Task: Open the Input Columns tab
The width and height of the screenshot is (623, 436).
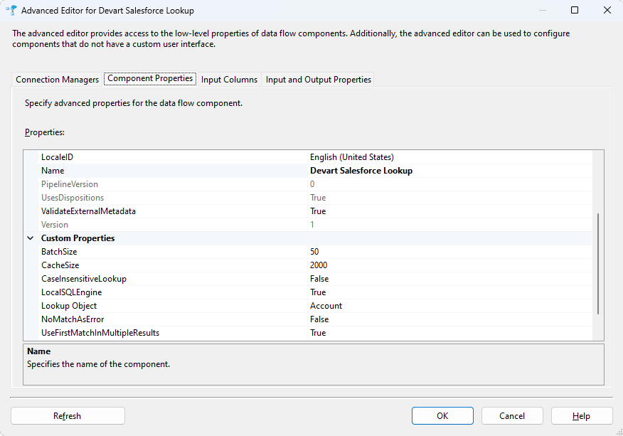Action: pyautogui.click(x=229, y=80)
